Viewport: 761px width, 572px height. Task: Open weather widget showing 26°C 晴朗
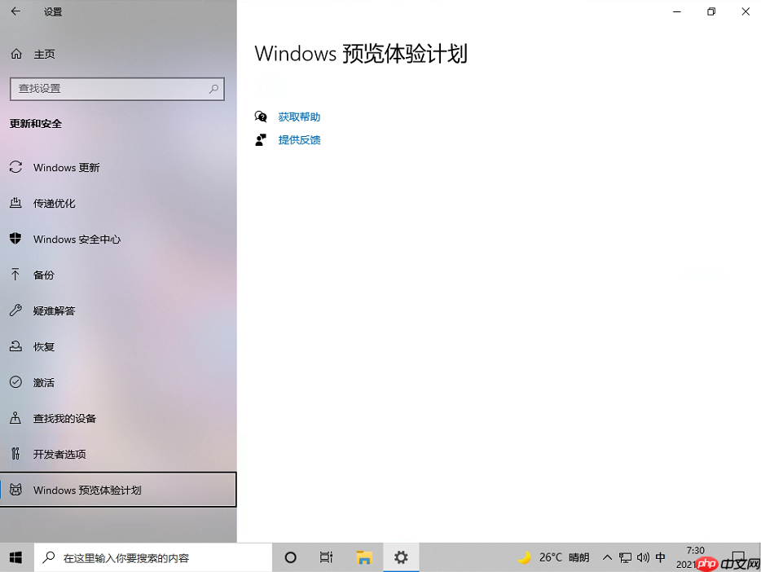(x=553, y=557)
